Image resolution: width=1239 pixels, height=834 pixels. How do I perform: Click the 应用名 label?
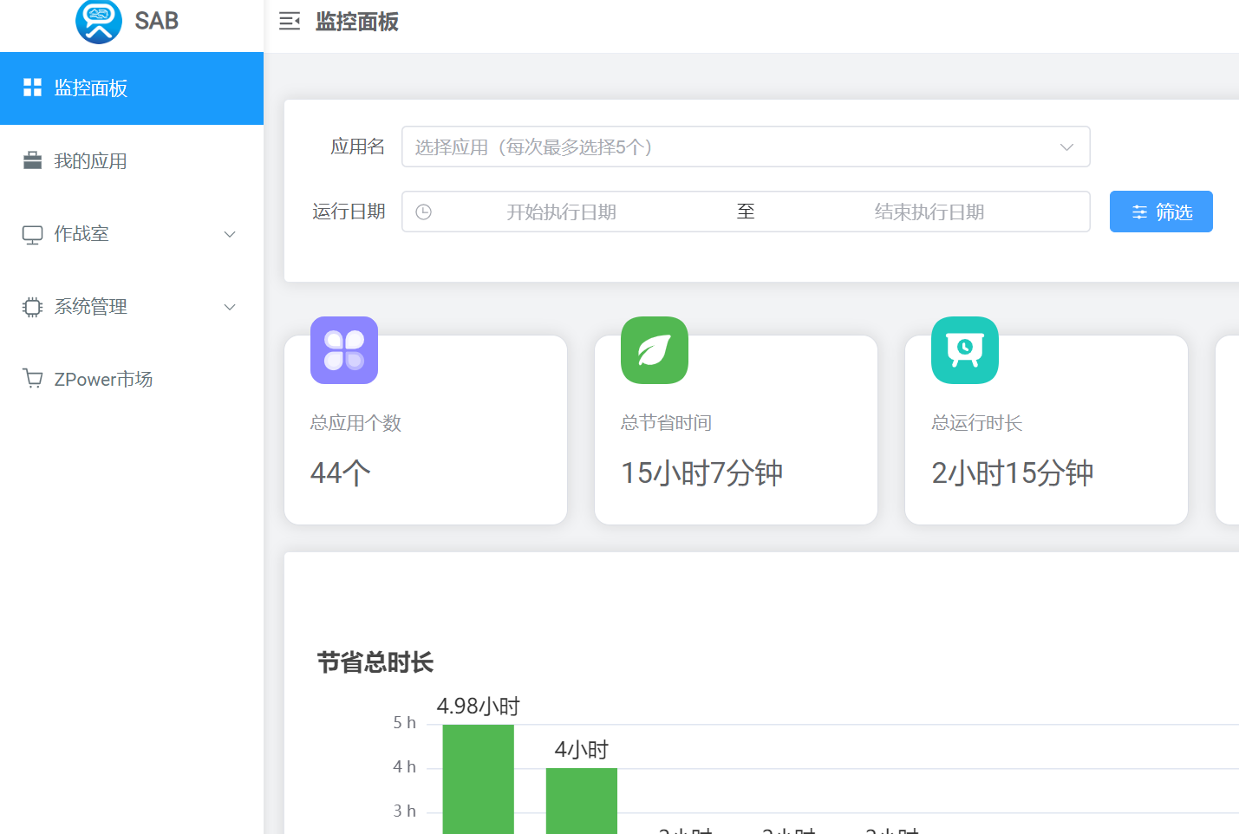click(x=357, y=147)
